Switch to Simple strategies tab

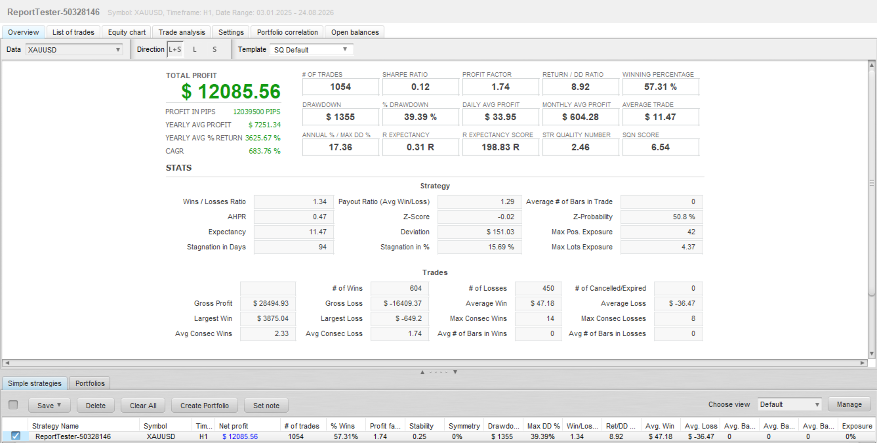click(x=34, y=383)
